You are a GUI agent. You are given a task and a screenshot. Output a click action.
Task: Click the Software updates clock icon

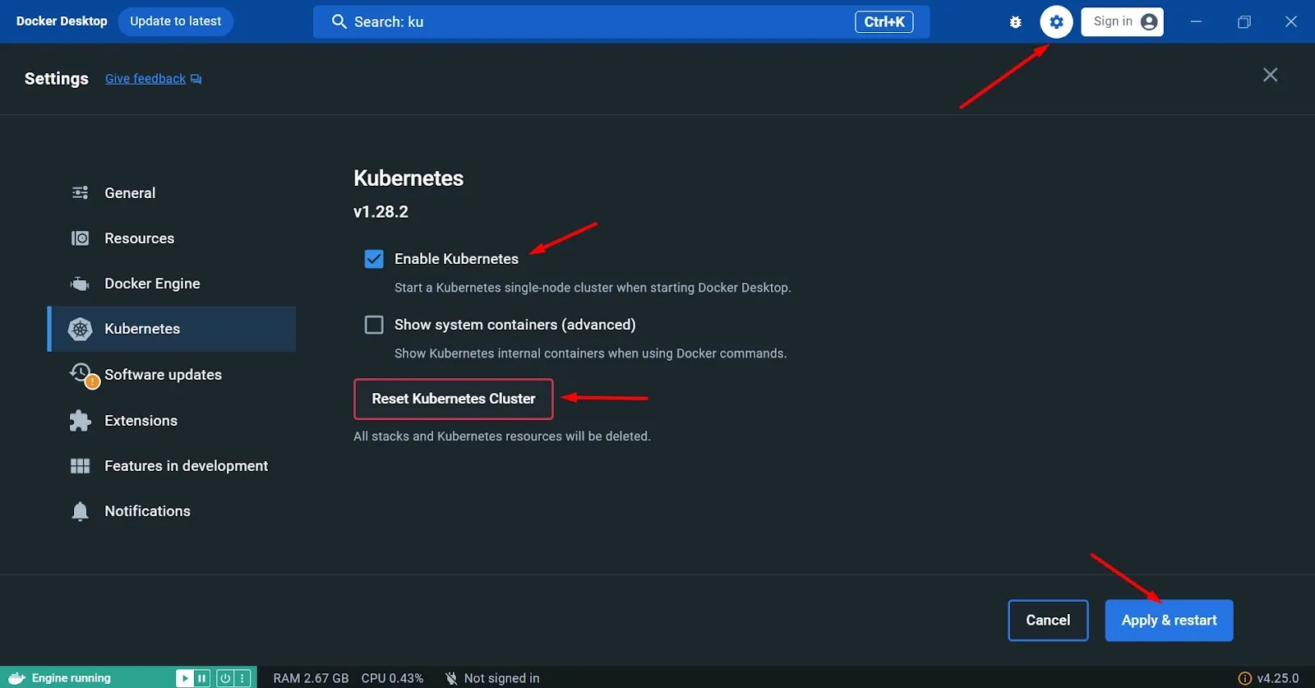[x=81, y=373]
